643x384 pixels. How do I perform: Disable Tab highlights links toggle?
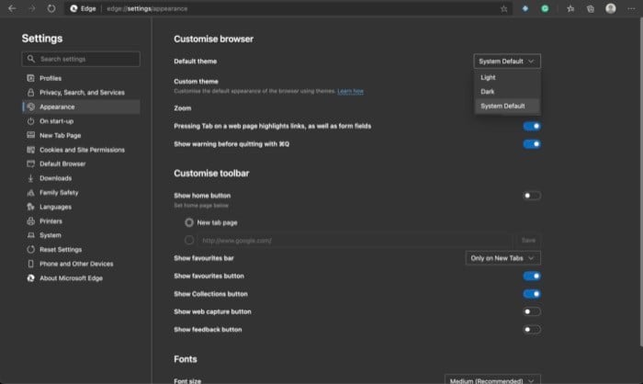point(532,126)
